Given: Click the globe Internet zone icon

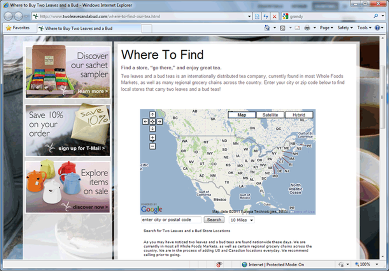Looking at the screenshot, I should coord(244,264).
